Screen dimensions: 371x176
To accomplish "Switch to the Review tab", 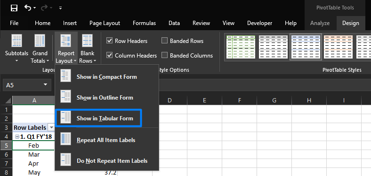I will (x=202, y=23).
